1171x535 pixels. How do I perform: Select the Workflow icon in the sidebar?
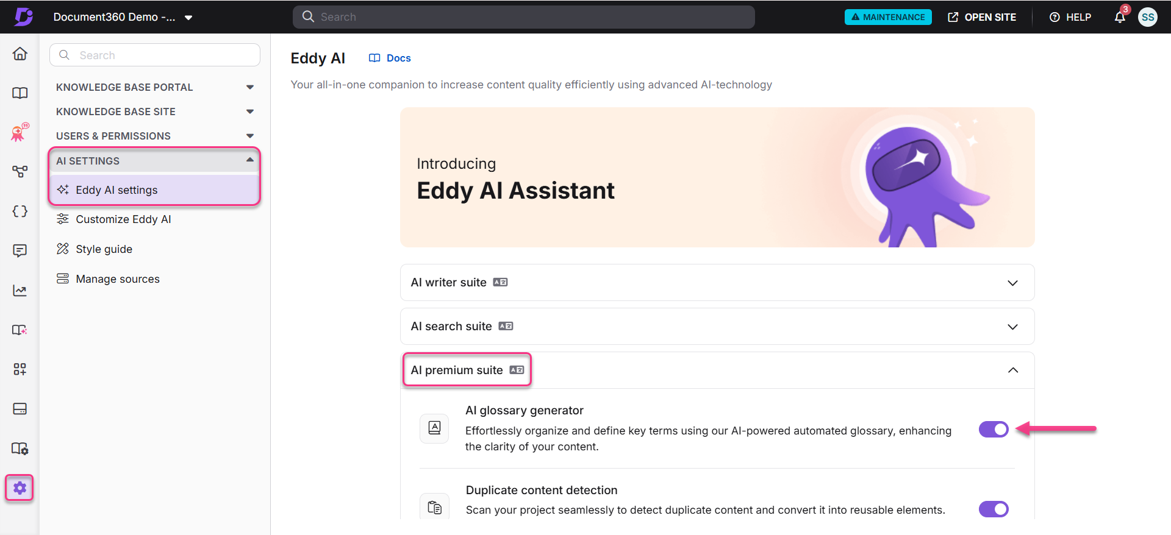click(20, 171)
